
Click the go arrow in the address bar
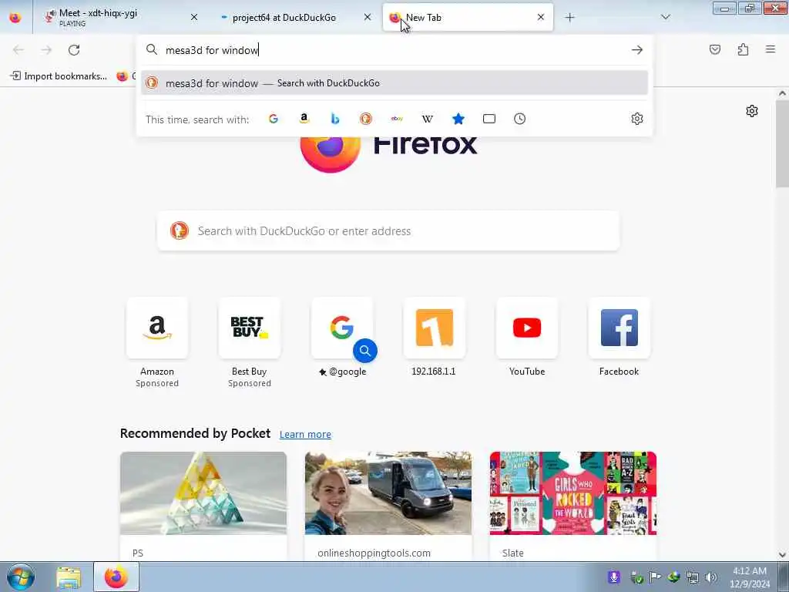tap(637, 50)
